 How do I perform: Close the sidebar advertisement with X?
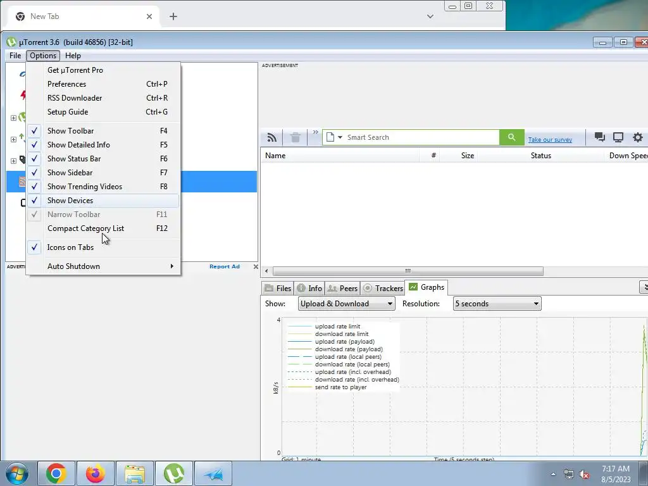pos(256,266)
